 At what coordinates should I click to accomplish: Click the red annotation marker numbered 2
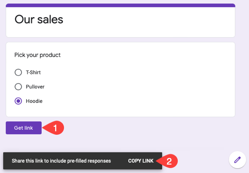(x=169, y=161)
